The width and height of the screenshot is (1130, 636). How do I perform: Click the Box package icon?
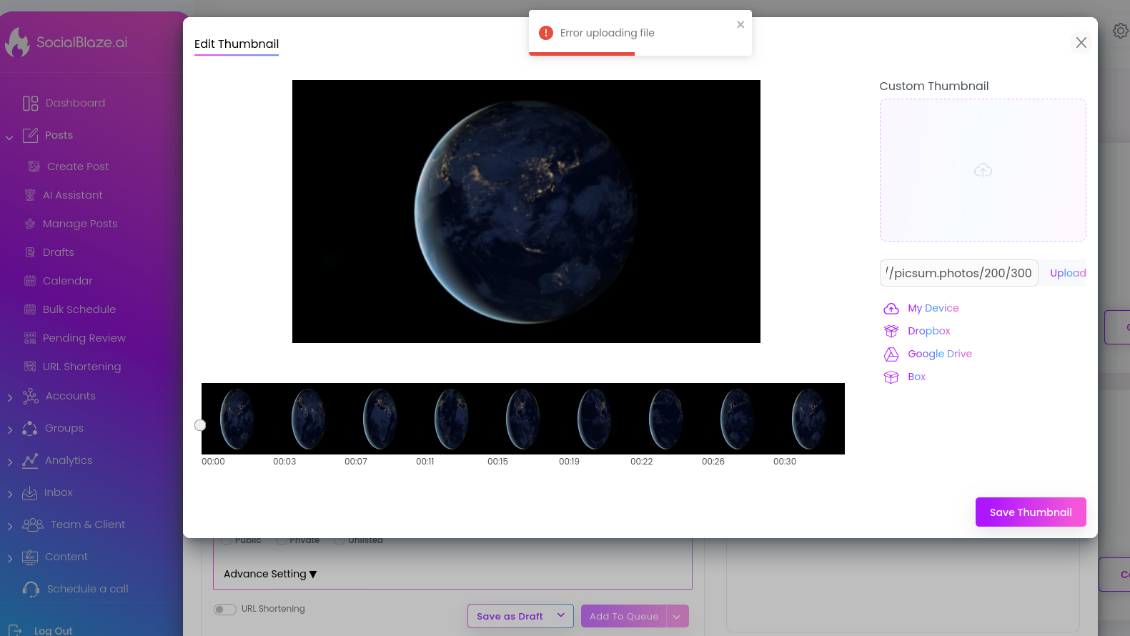pos(891,377)
